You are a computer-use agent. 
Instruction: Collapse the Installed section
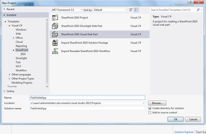click(x=4, y=15)
